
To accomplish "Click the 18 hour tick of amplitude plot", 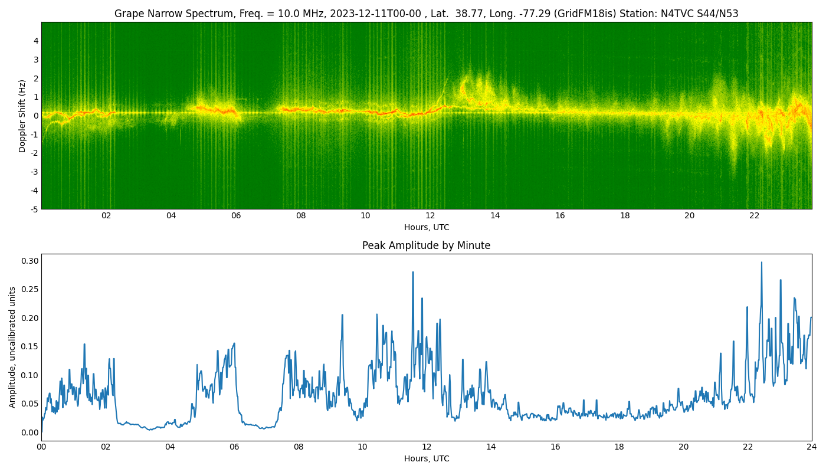I will [619, 447].
